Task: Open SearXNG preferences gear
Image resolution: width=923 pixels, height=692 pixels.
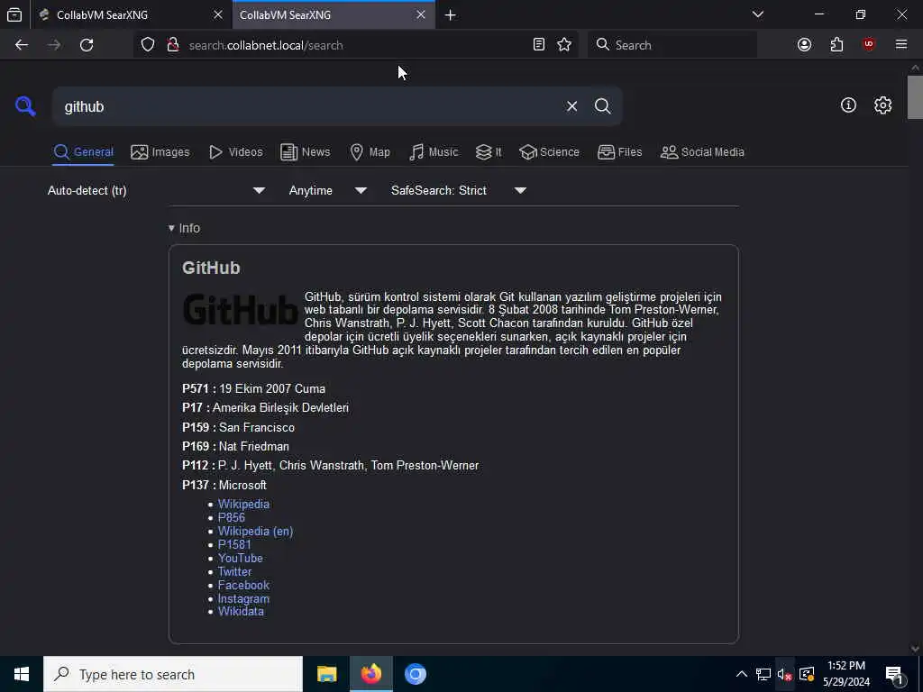Action: tap(882, 105)
